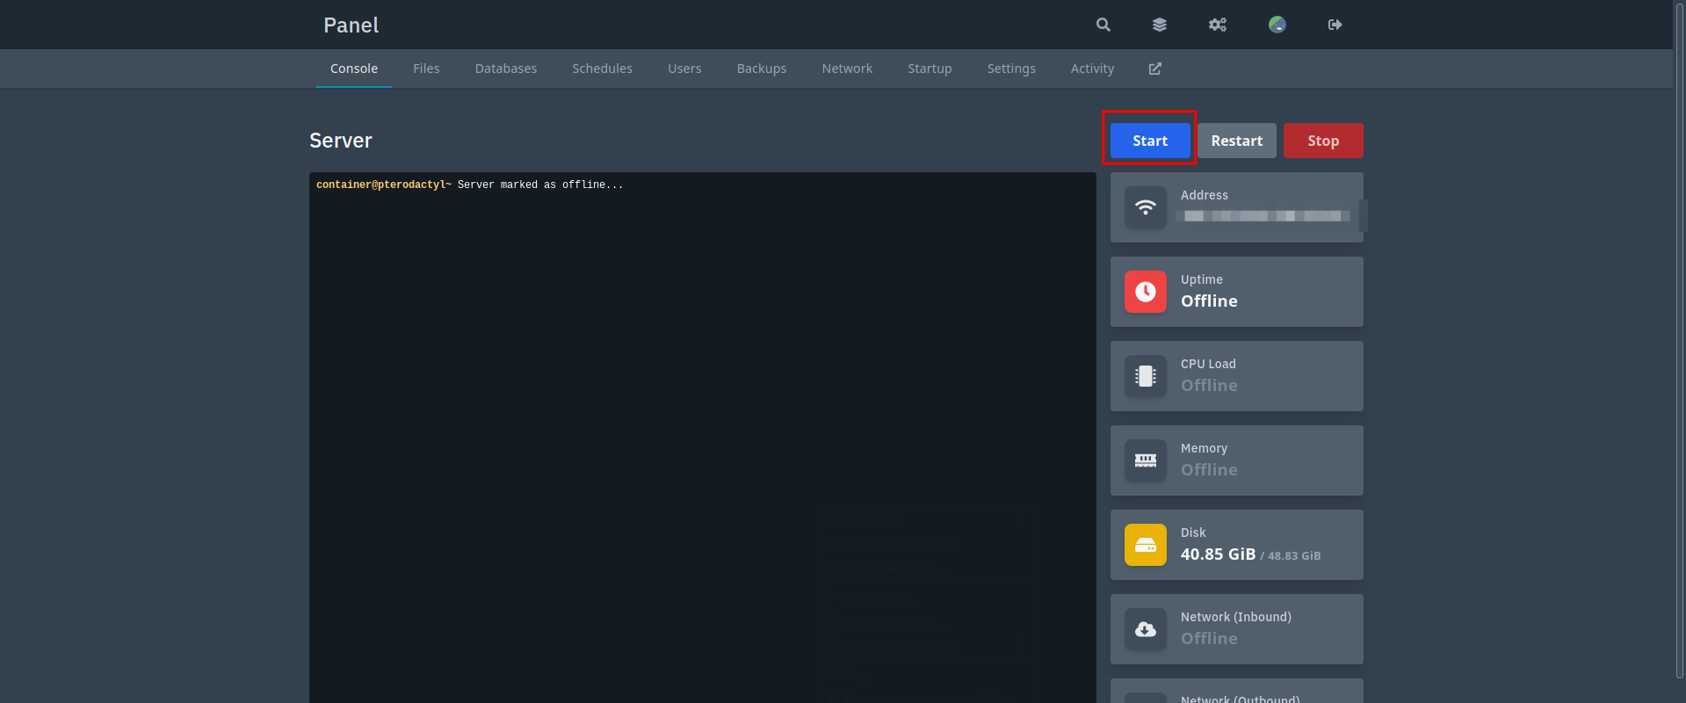Screen dimensions: 1686x703
Task: Open the servers layers icon
Action: [1160, 25]
